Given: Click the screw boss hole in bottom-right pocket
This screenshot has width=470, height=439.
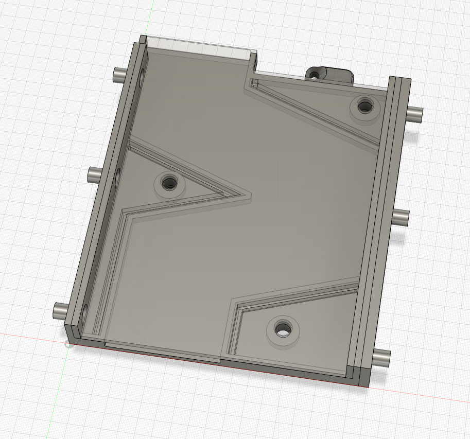Looking at the screenshot, I should click(283, 328).
